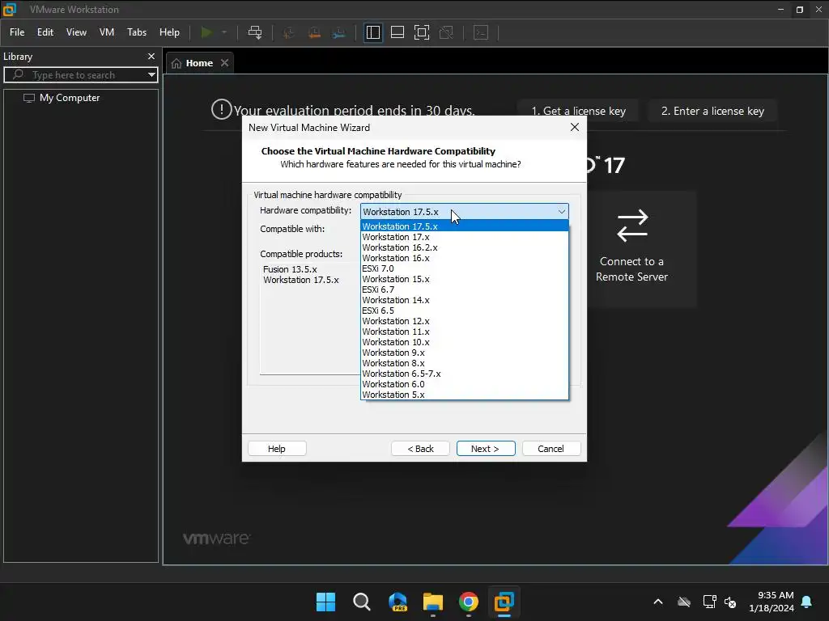Click the console view toolbar icon
The image size is (829, 621).
[481, 32]
